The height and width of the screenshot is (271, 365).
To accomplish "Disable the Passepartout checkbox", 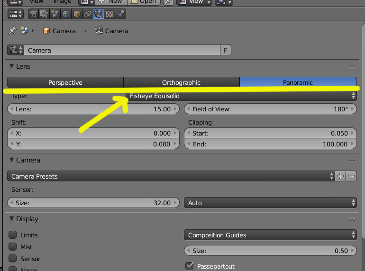I will [190, 266].
